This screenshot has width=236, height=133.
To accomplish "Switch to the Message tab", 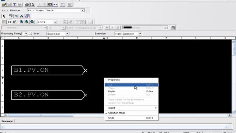I will (x=7, y=121).
